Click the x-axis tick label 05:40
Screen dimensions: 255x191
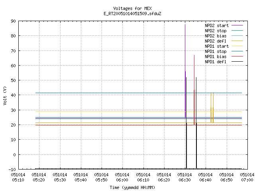80,180
